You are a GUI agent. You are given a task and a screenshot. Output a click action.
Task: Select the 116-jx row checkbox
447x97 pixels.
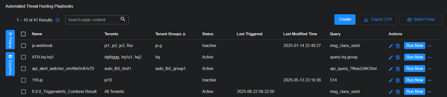tap(23, 80)
